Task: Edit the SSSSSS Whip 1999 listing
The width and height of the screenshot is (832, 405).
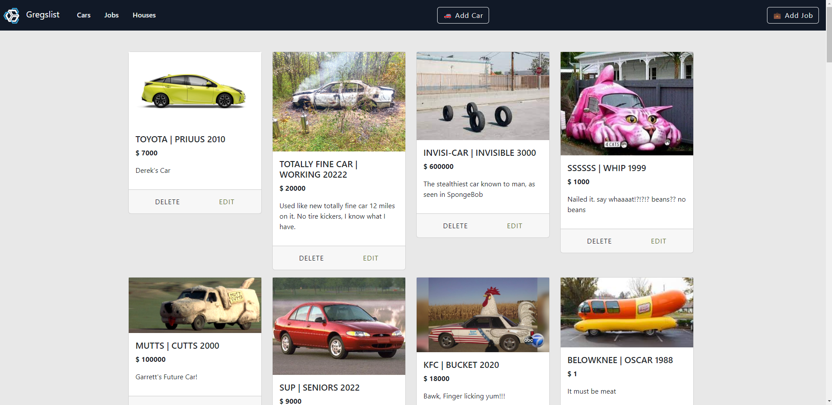Action: pos(658,241)
